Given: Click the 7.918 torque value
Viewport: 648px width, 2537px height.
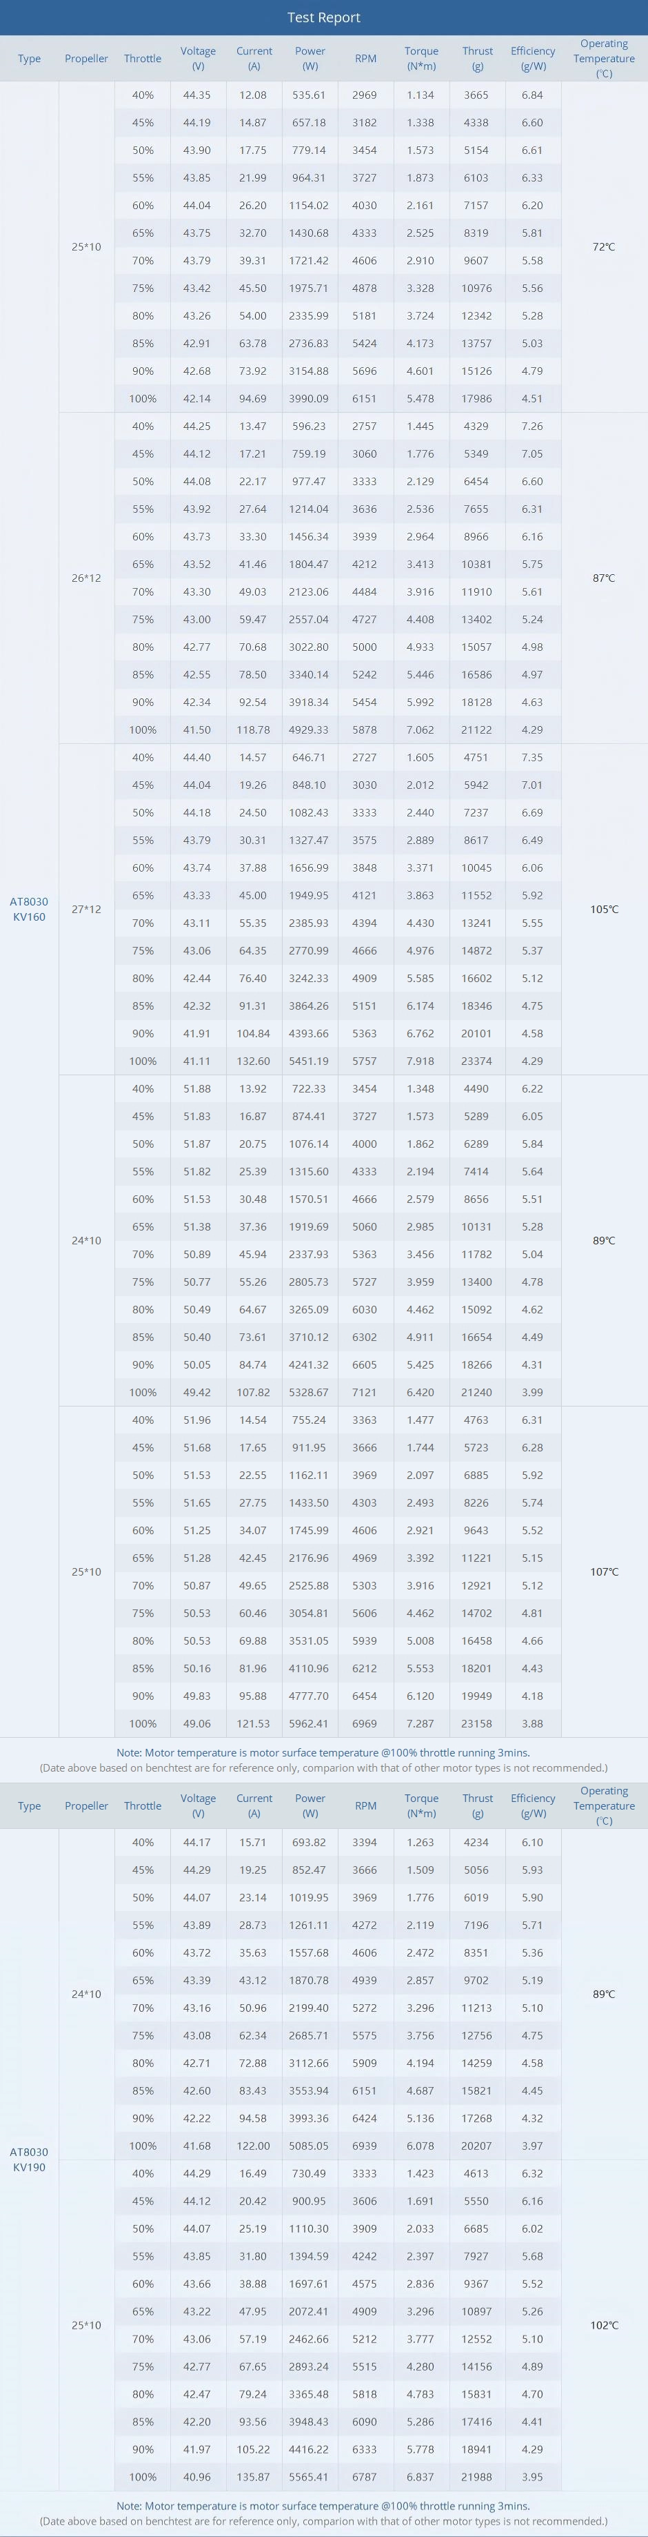Looking at the screenshot, I should tap(421, 1061).
